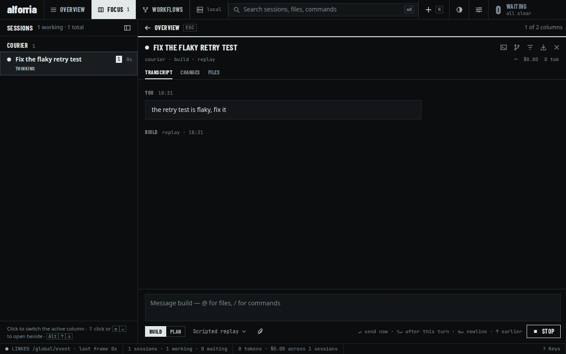Open the settings sliders icon

click(479, 9)
